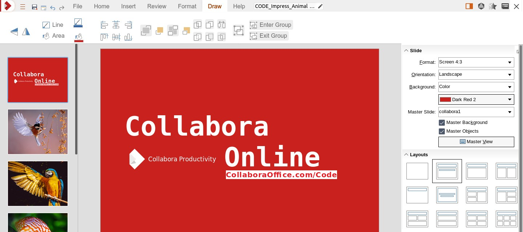Click the Redo arrow icon
Viewport: 523px width, 232px height.
coord(62,7)
